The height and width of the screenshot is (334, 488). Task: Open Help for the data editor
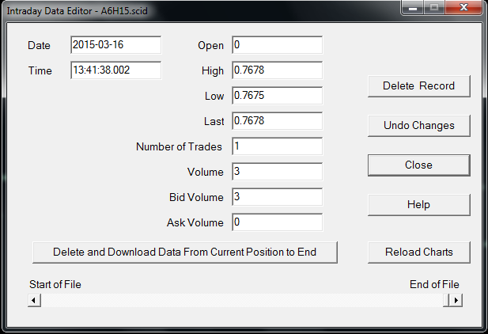pyautogui.click(x=418, y=205)
